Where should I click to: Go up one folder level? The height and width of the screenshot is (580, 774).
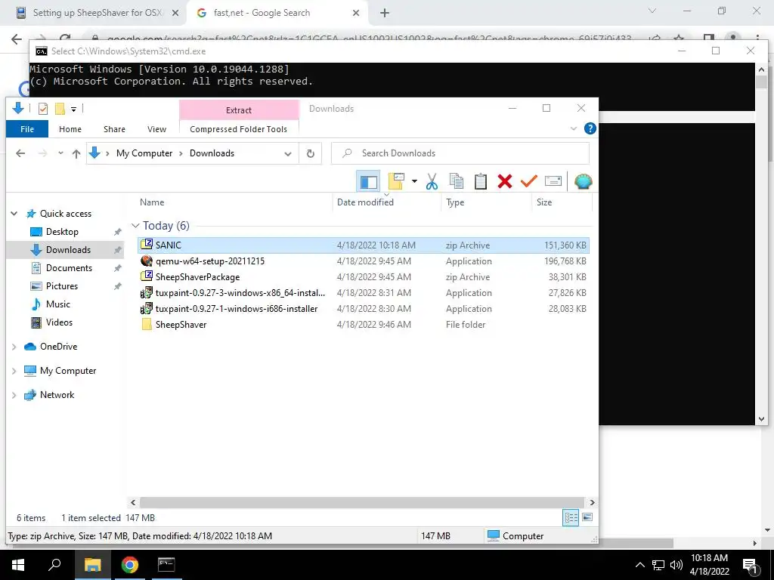point(76,153)
